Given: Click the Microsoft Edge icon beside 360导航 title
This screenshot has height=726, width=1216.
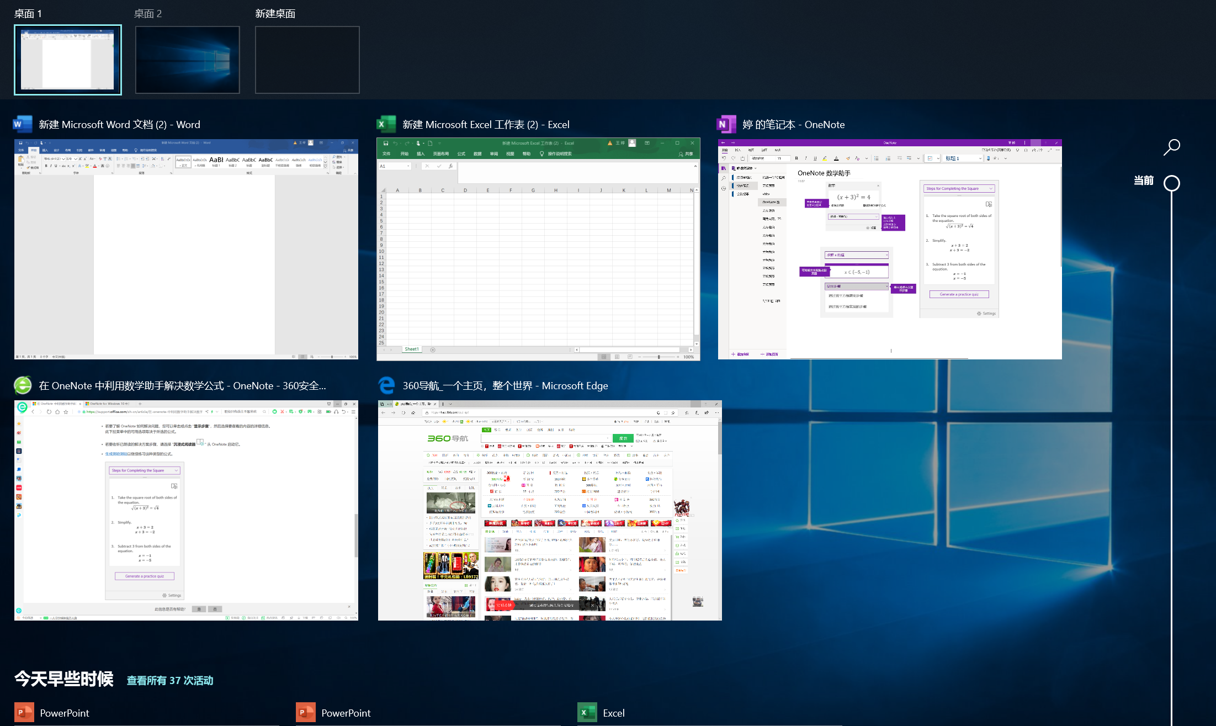Looking at the screenshot, I should tap(386, 385).
